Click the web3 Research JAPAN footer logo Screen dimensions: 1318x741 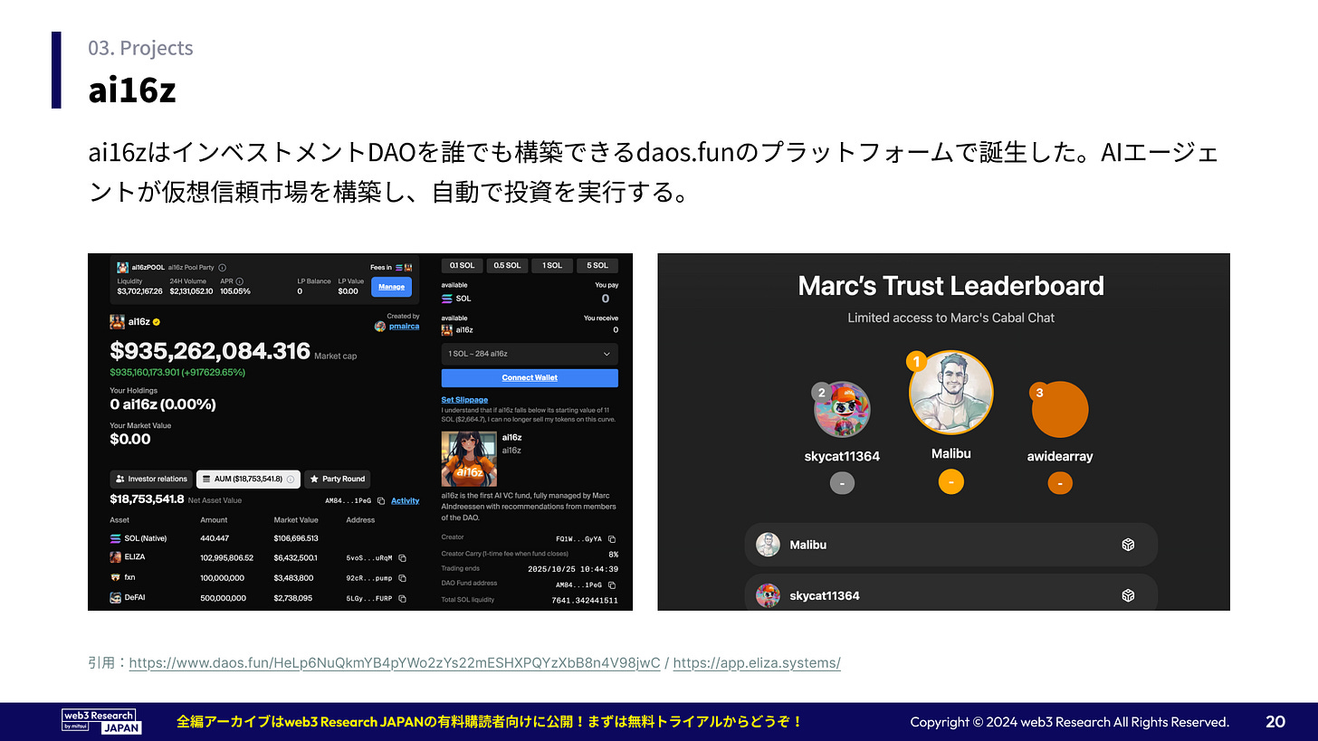coord(101,721)
